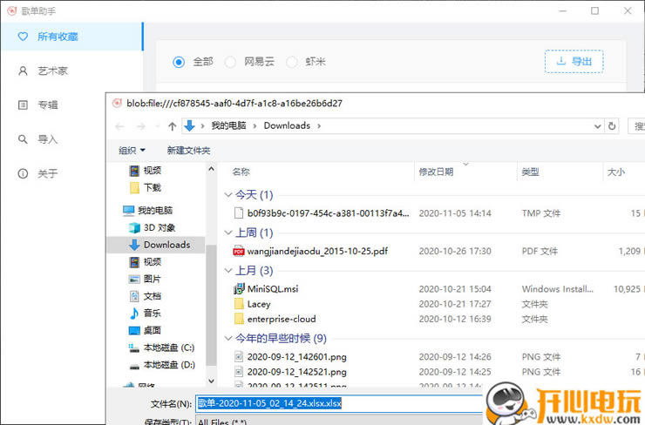Select 图片 in navigation tree
Image resolution: width=645 pixels, height=425 pixels.
point(152,279)
